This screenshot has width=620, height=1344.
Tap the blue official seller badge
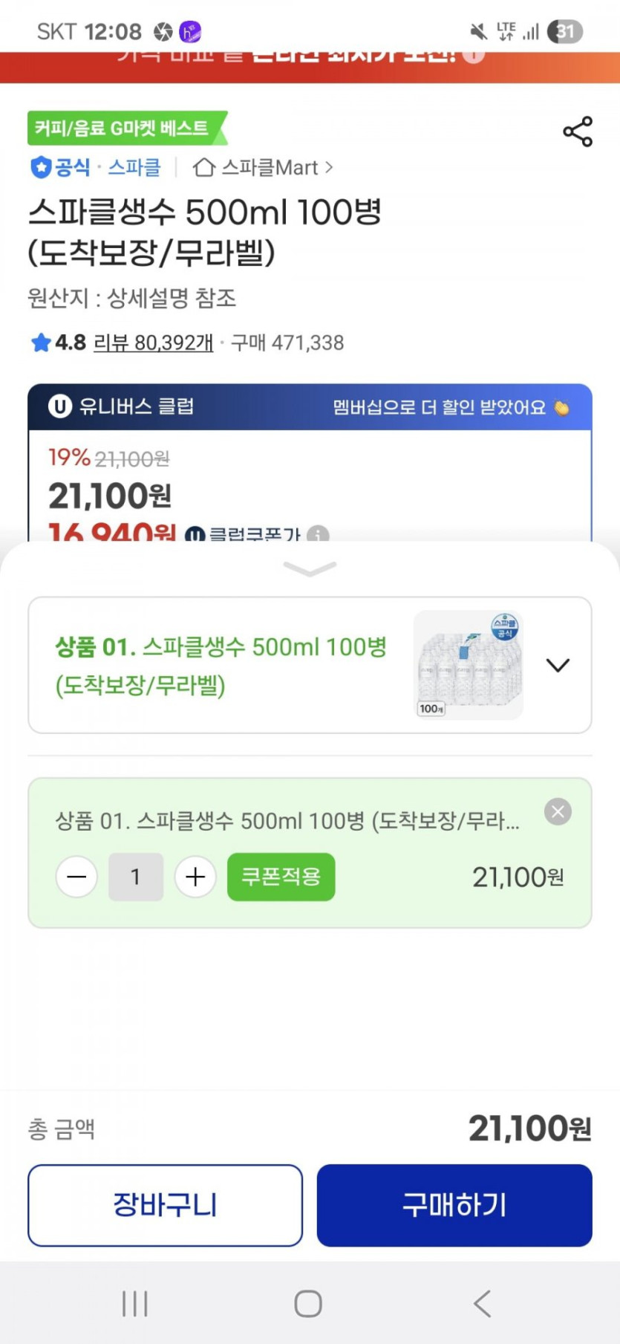(x=40, y=167)
